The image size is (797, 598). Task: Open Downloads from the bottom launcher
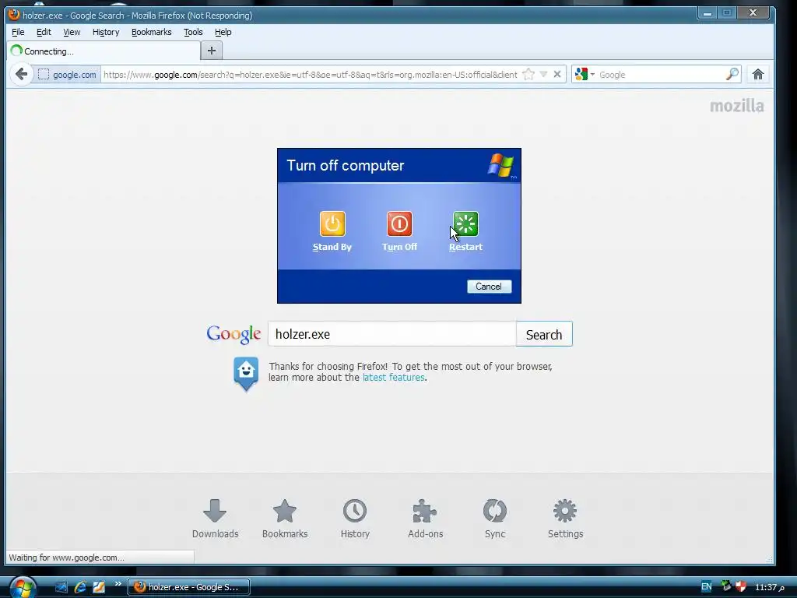215,519
